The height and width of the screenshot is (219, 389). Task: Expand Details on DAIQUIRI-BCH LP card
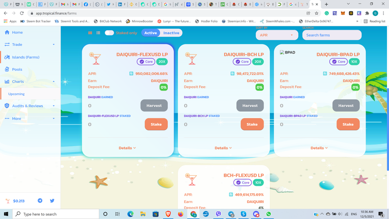(x=223, y=148)
